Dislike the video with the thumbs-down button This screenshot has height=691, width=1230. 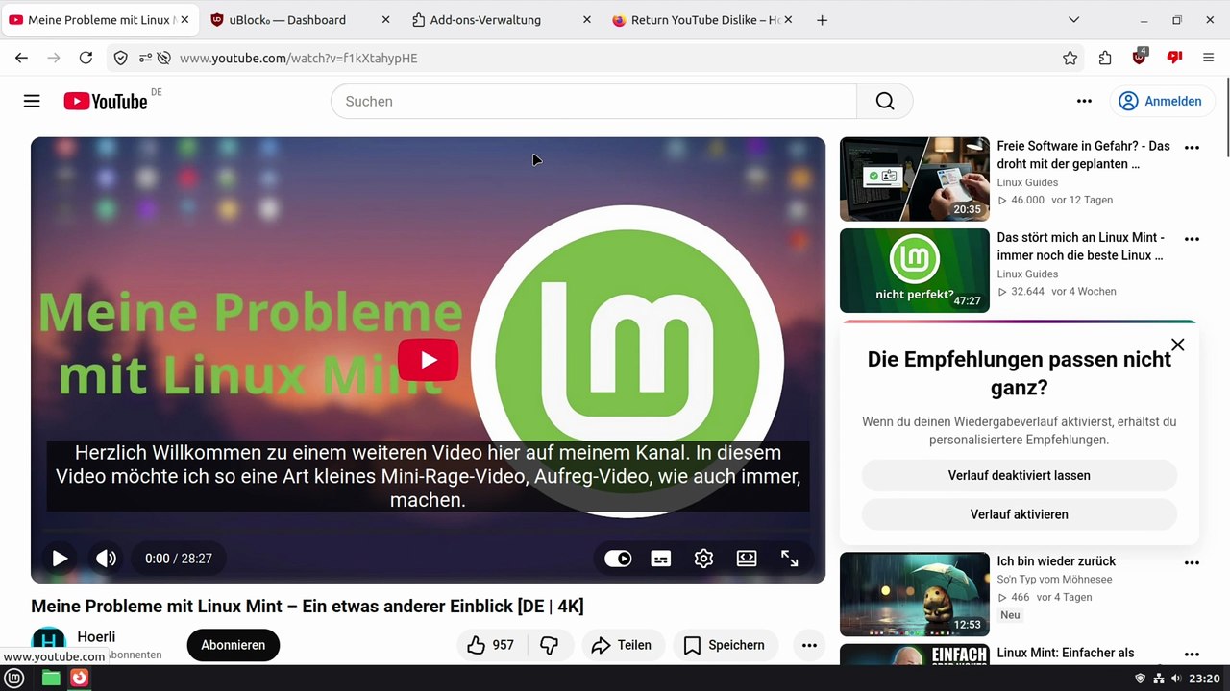(550, 645)
